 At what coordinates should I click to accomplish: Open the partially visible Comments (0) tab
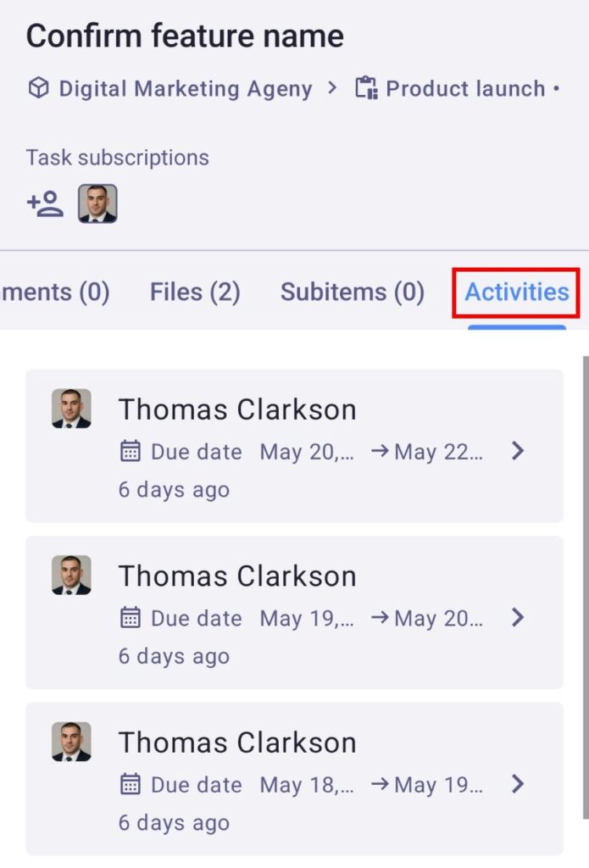click(54, 292)
